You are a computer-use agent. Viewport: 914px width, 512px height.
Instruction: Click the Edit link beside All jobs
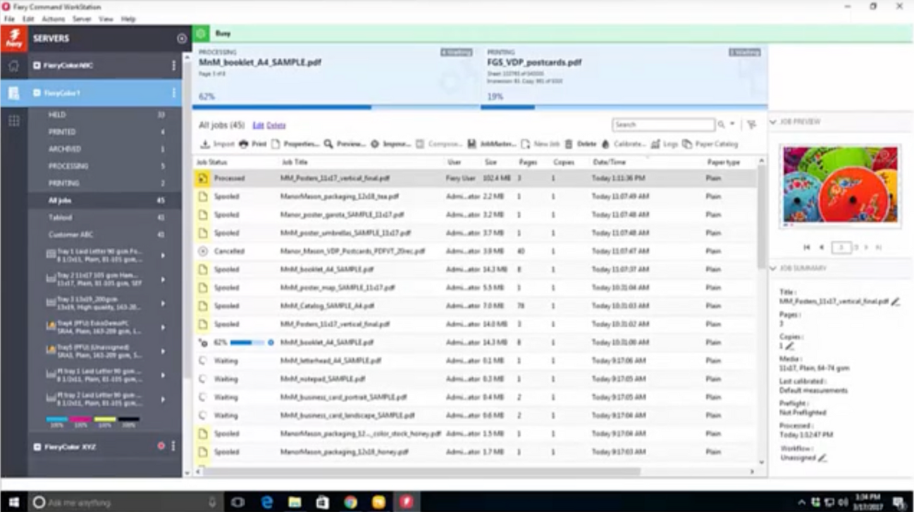tap(257, 125)
